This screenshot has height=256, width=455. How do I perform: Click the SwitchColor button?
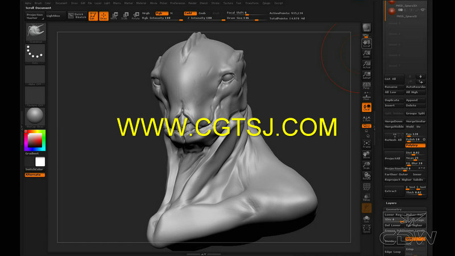(34, 169)
